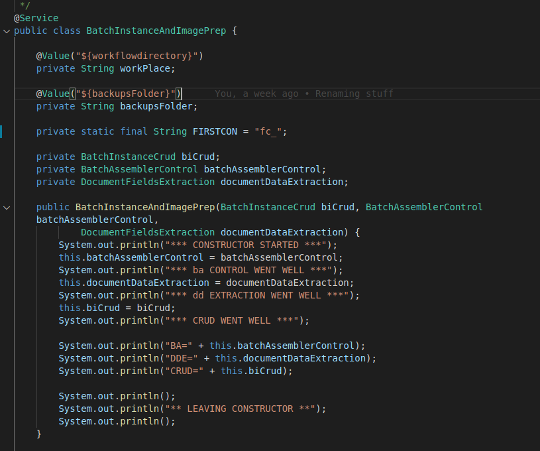Screen dimensions: 540x451
Task: Collapse the constructor method fold region
Action: (7, 207)
